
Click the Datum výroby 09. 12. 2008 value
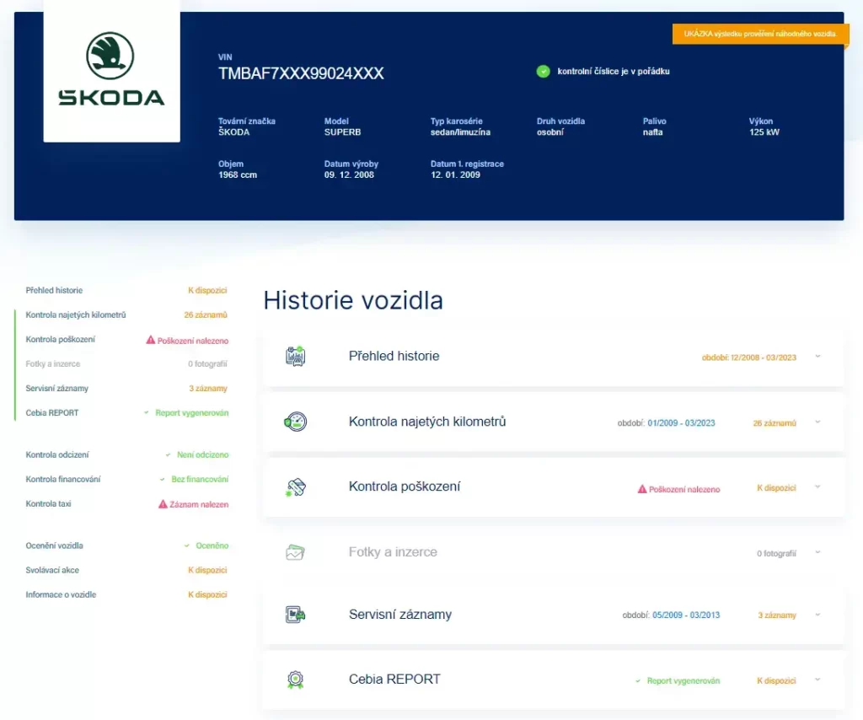[x=349, y=175]
